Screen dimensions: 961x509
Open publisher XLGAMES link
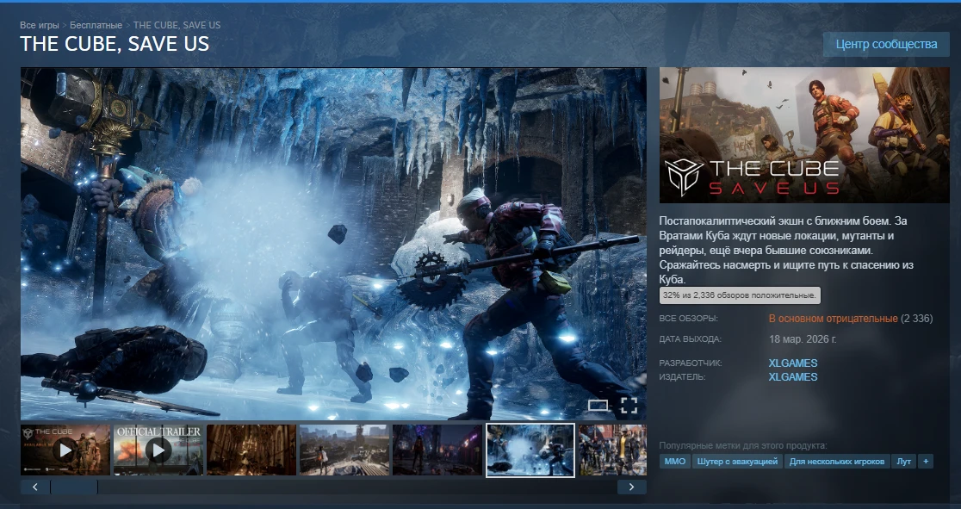click(x=792, y=377)
